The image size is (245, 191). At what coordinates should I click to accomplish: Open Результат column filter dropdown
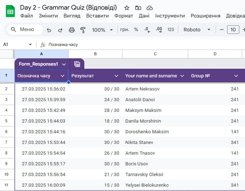[116, 76]
